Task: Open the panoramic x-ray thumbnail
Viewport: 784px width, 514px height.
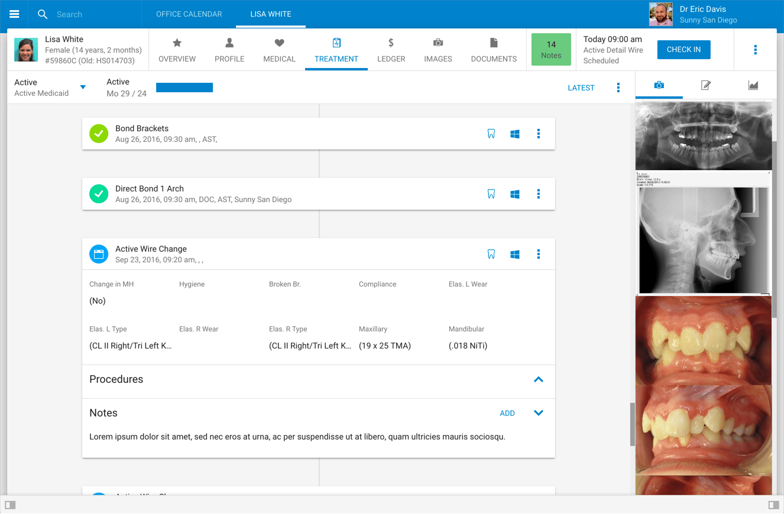Action: [x=704, y=136]
